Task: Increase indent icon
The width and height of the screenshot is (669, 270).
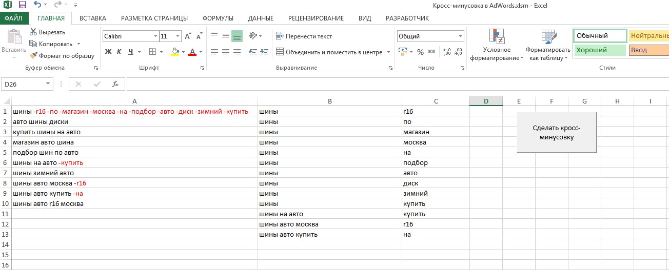Action: tap(264, 52)
